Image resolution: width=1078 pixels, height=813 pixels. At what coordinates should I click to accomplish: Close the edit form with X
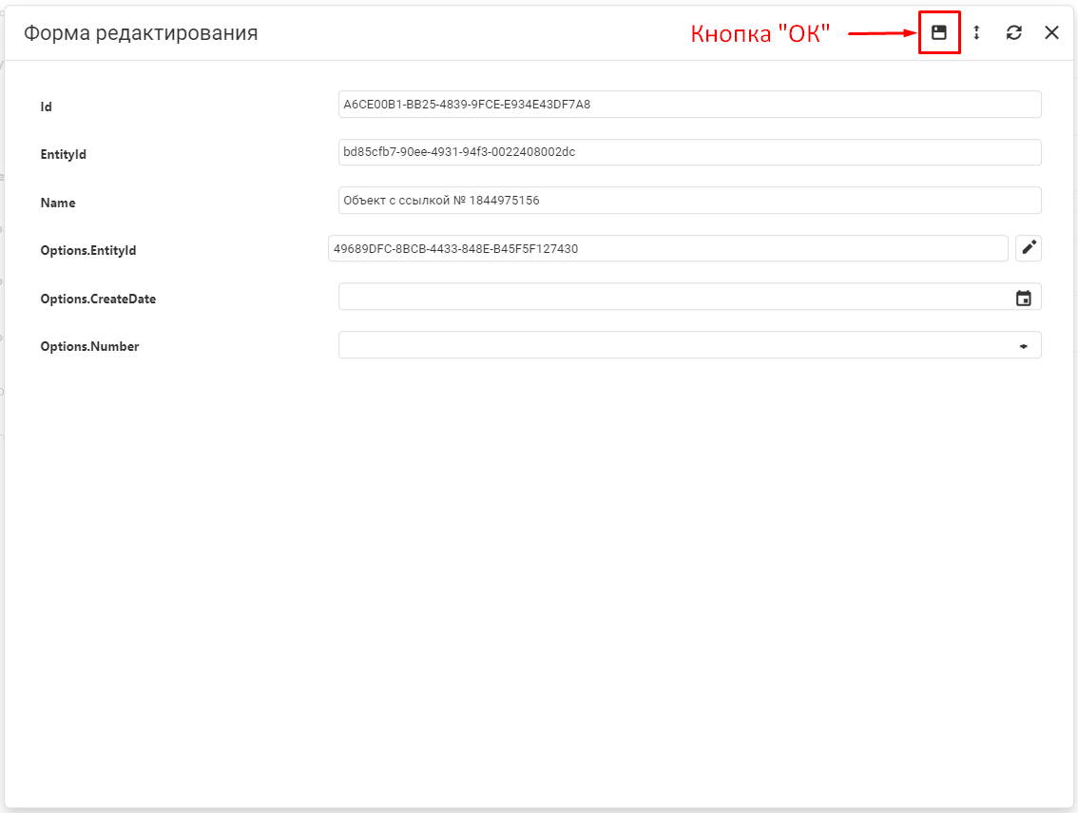1051,32
